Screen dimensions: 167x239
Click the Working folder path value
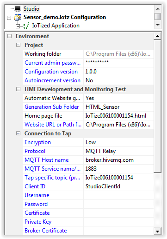(118, 54)
